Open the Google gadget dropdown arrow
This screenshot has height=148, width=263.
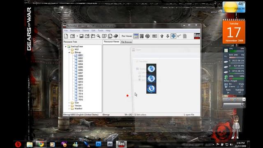pos(244,99)
